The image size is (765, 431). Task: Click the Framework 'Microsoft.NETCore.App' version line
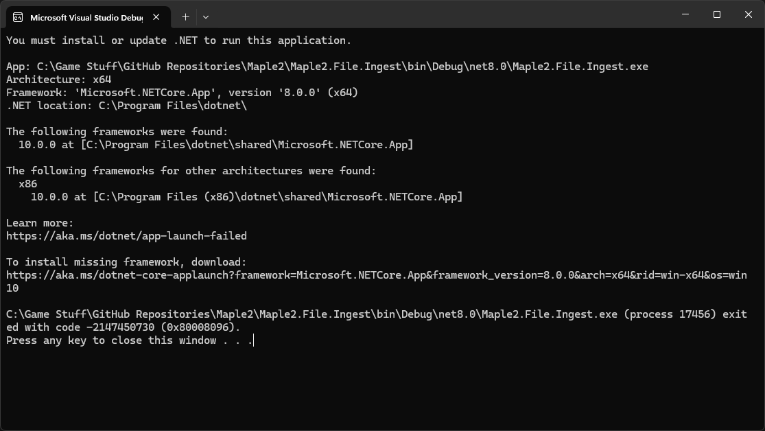(x=182, y=93)
